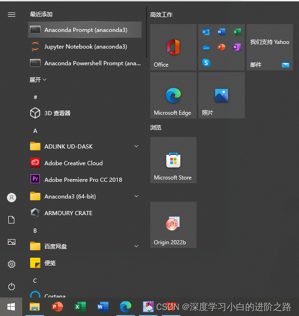Click the C section letter header

(x=35, y=281)
